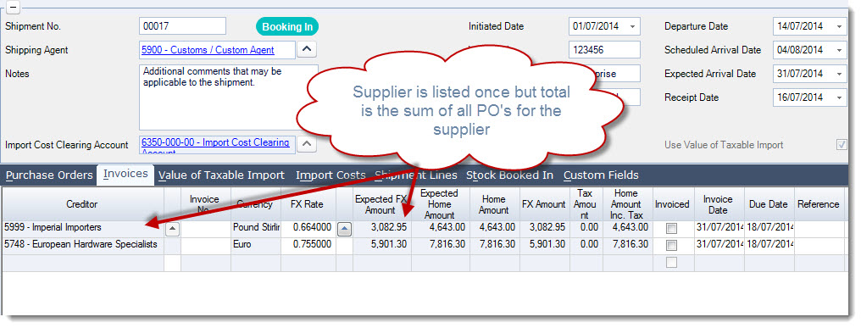Open the Value of Taxable Import tab
The image size is (861, 328).
point(221,175)
